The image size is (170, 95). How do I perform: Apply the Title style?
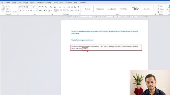point(135,9)
